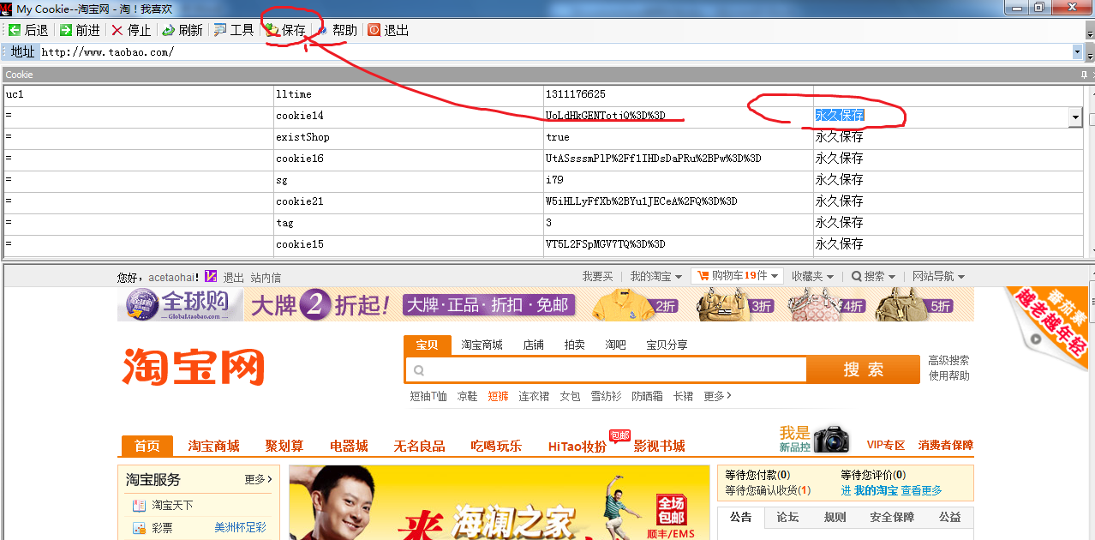
Task: Click the shopping cart icon in 购物车
Action: (703, 276)
